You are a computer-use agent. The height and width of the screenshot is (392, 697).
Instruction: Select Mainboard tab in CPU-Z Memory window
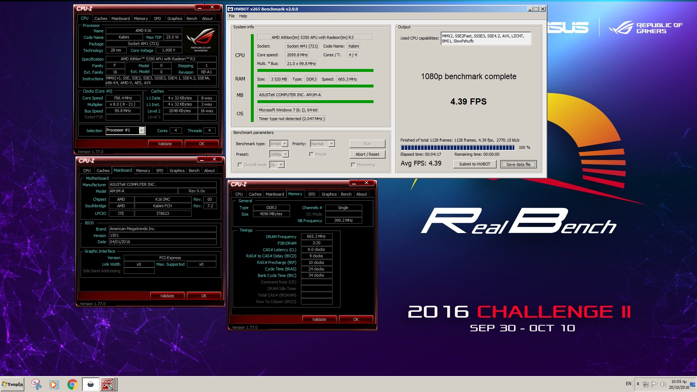click(275, 194)
